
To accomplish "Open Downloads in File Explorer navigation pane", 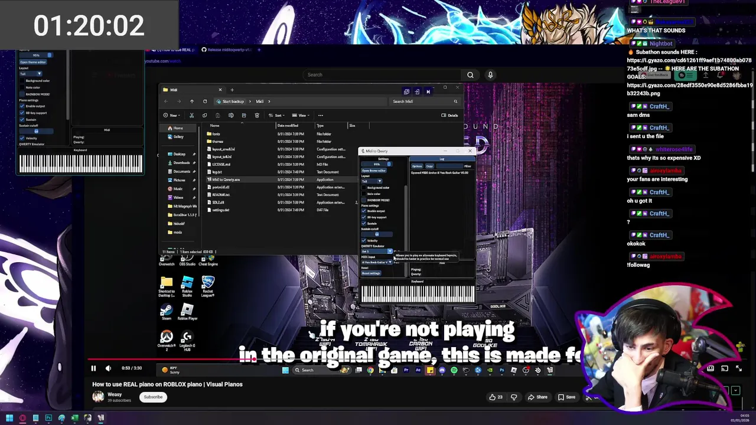I will coord(181,162).
